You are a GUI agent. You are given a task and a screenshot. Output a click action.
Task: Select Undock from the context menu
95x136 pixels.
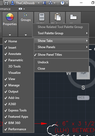point(61,62)
